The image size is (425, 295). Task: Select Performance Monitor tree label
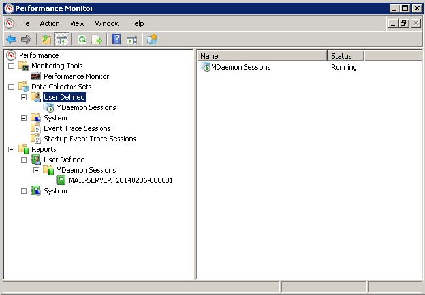[76, 76]
